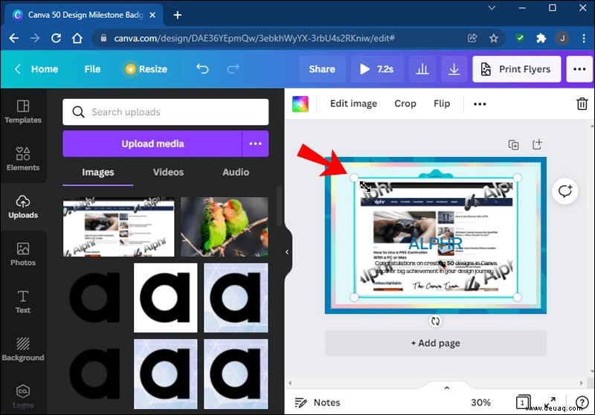The height and width of the screenshot is (415, 595).
Task: Open grid view page count icon
Action: [x=523, y=402]
